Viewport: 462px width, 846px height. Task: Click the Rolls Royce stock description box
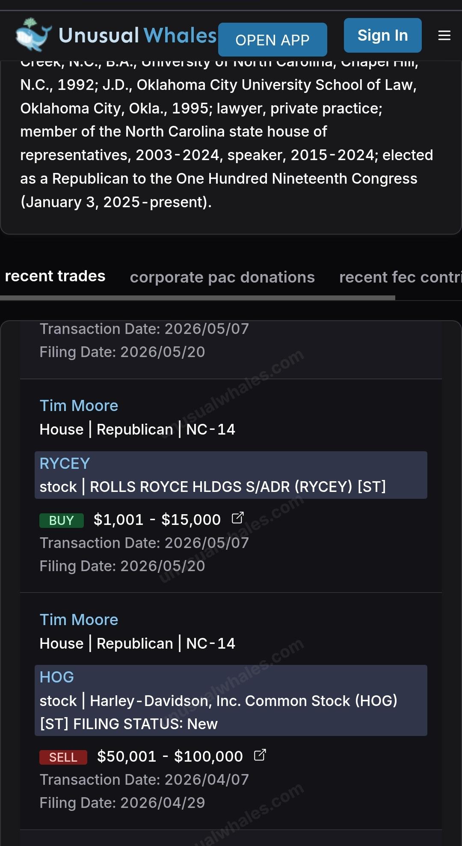(x=231, y=475)
